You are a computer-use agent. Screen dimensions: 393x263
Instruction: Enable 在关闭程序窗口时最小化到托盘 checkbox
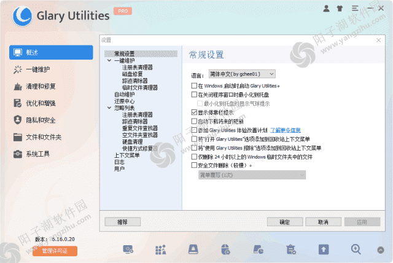pos(194,95)
